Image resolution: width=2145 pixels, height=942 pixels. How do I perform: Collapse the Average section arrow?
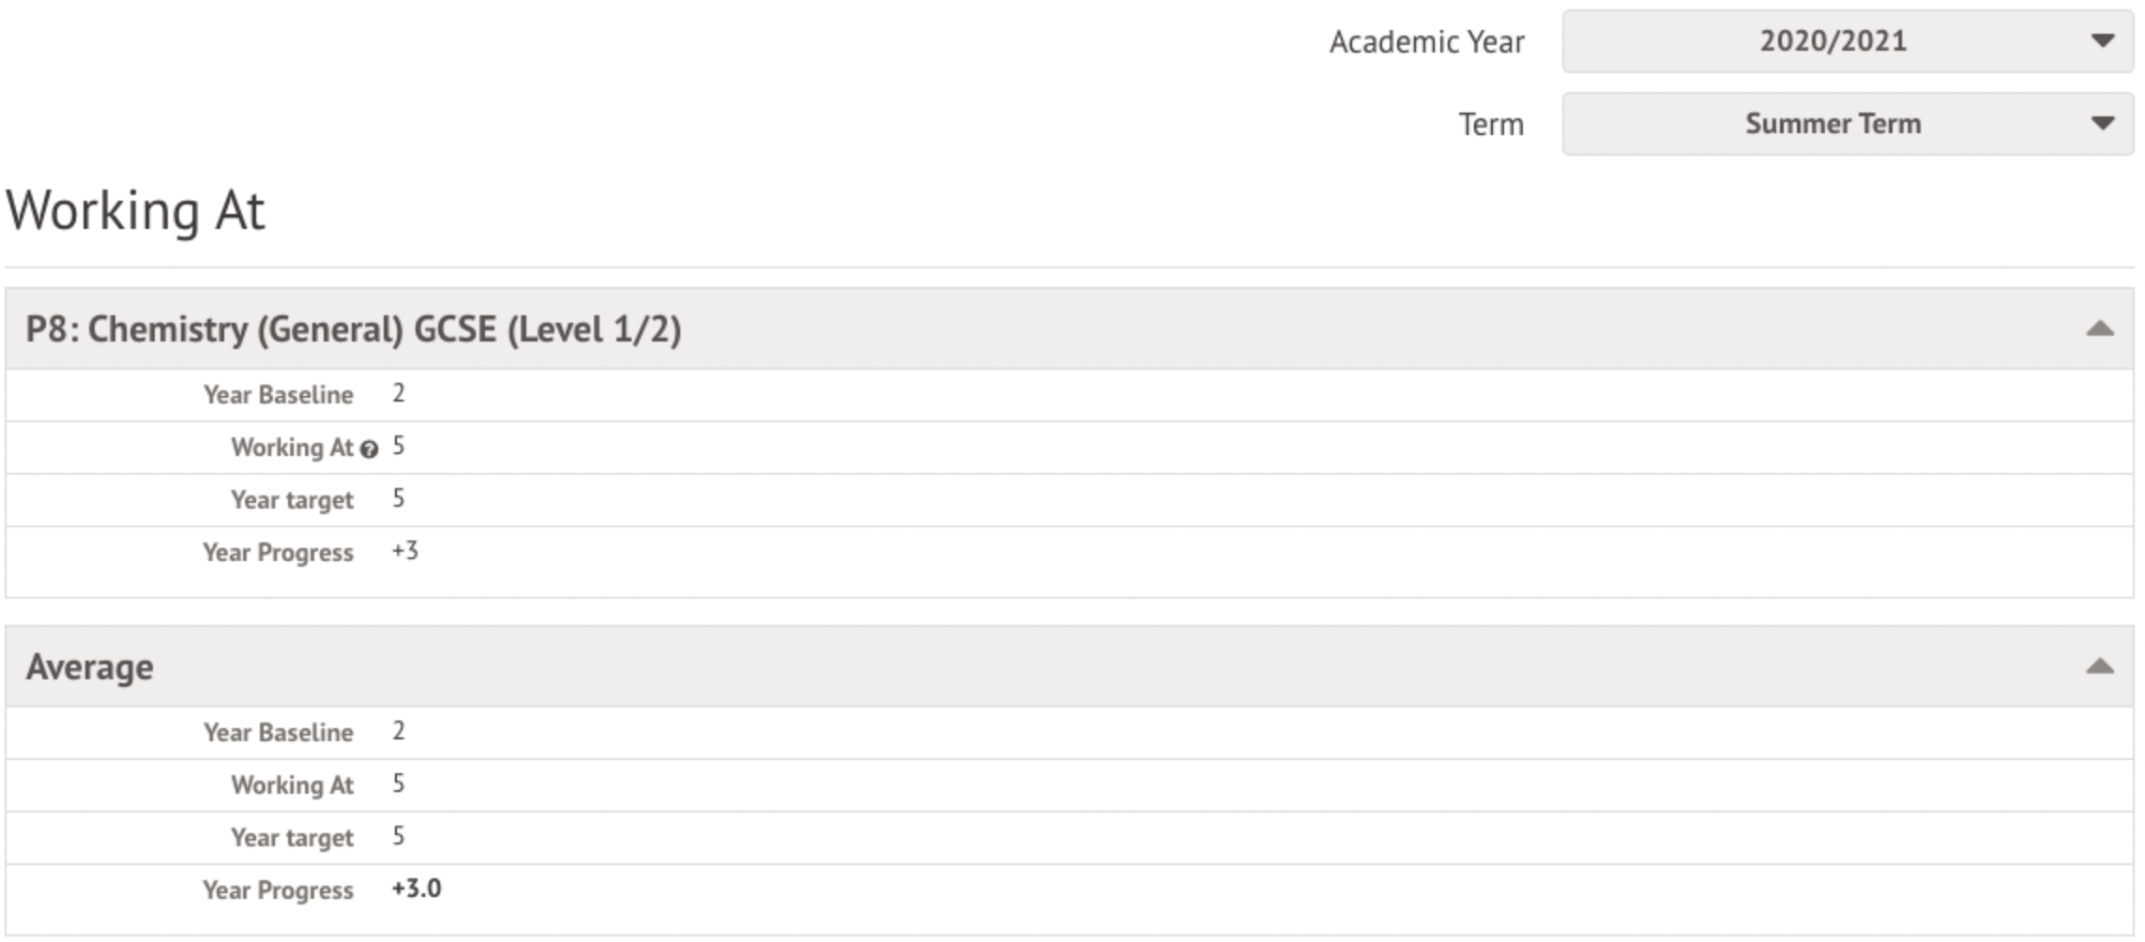pyautogui.click(x=2099, y=667)
